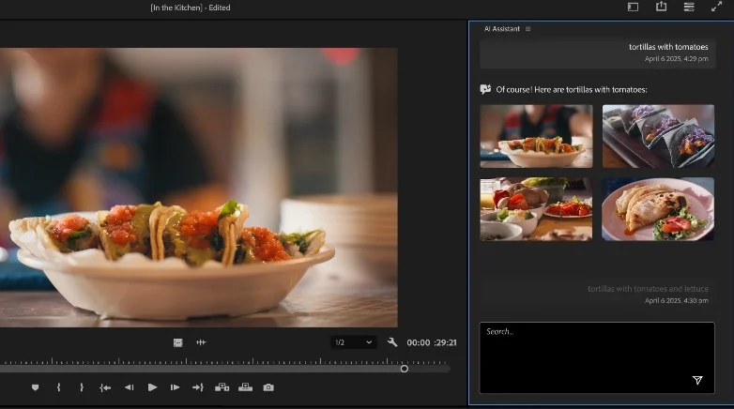The height and width of the screenshot is (409, 734).
Task: Step back one frame
Action: tap(129, 387)
